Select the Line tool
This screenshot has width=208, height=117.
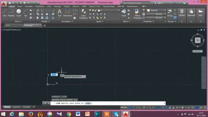(4, 13)
